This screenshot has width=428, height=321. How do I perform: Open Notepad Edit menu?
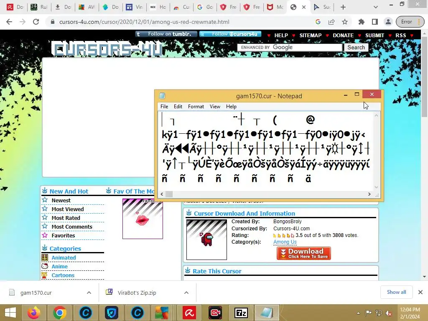coord(178,107)
